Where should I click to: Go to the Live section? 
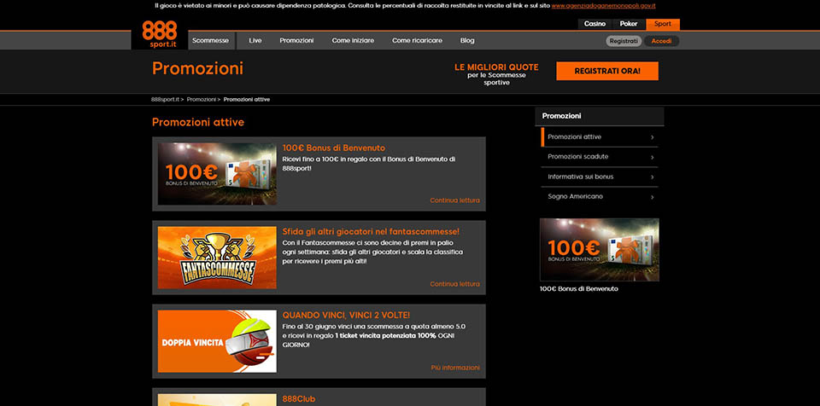(255, 41)
